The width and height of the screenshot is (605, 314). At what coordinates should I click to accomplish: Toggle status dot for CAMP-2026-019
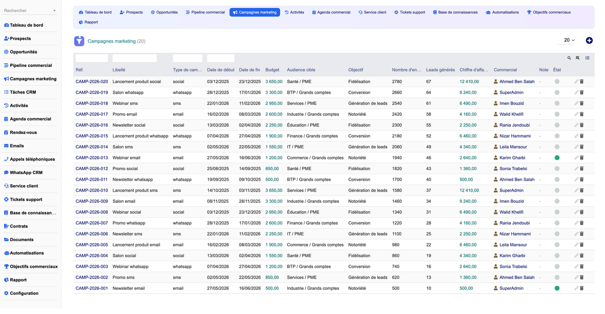557,93
